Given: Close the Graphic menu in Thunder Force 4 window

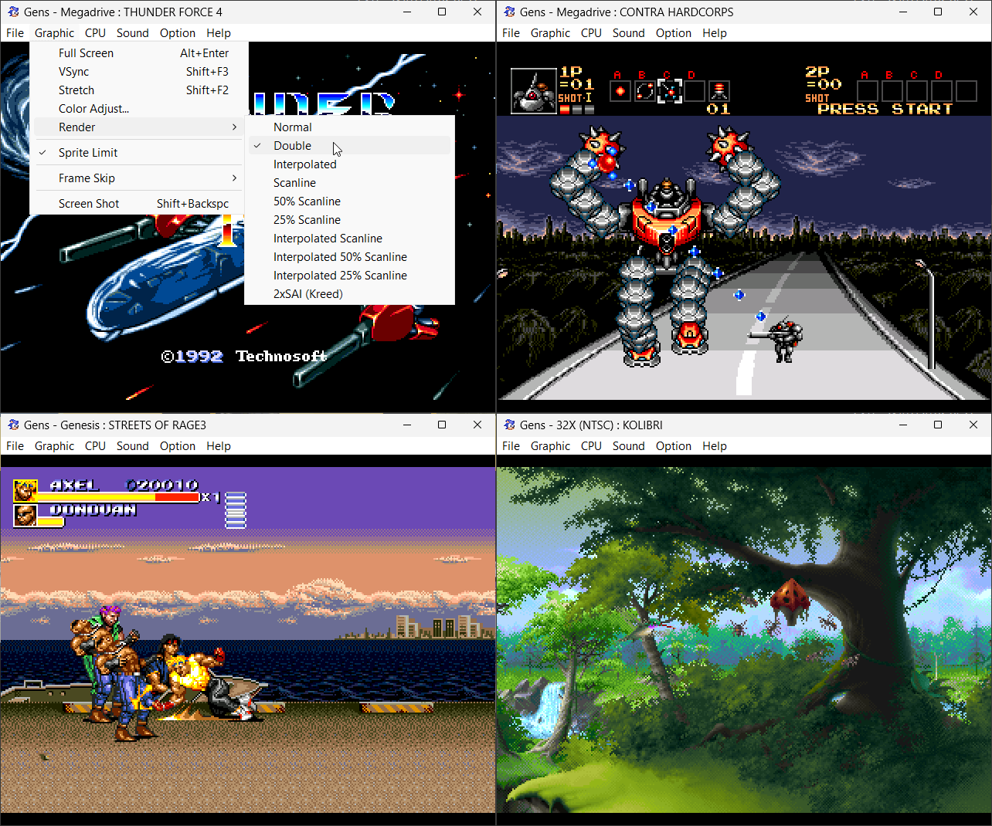Looking at the screenshot, I should 54,32.
